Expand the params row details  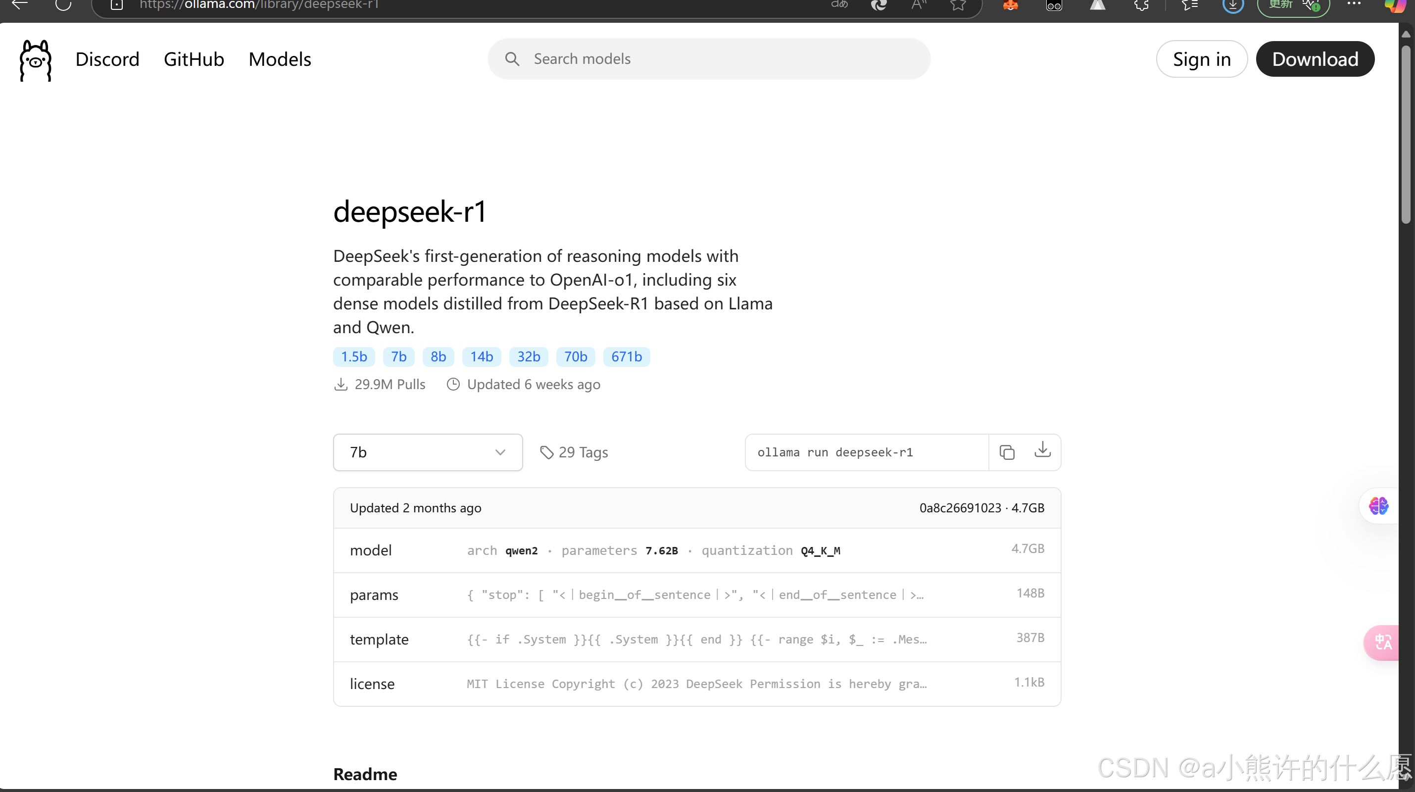696,595
